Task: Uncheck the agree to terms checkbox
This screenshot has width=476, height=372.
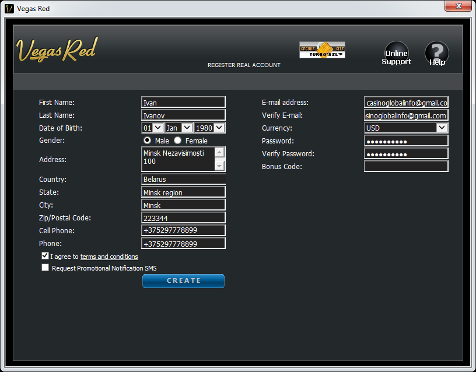Action: (x=45, y=256)
